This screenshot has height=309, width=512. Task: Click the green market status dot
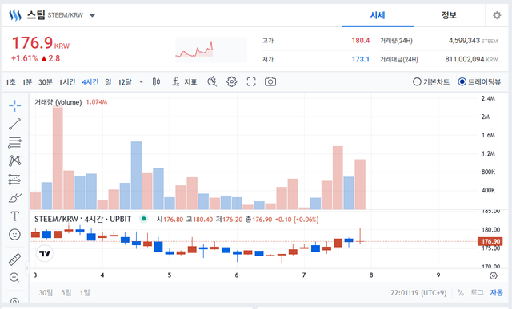click(x=143, y=219)
